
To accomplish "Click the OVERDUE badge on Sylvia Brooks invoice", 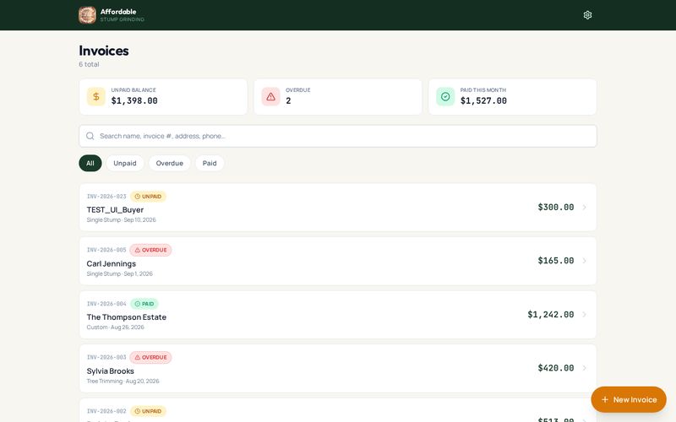I will 150,357.
